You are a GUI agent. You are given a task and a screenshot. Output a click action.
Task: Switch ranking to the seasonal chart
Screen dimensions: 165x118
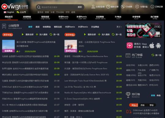(x=151, y=105)
